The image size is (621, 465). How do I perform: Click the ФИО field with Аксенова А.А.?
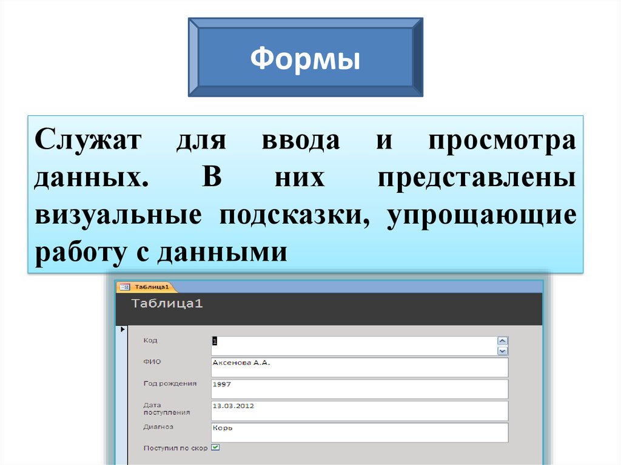[x=360, y=367]
